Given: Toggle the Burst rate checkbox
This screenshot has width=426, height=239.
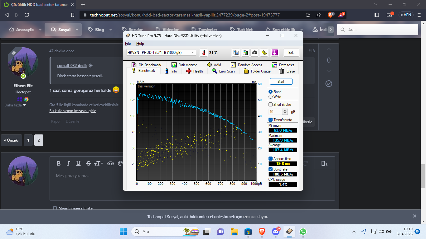Looking at the screenshot, I should (x=271, y=169).
